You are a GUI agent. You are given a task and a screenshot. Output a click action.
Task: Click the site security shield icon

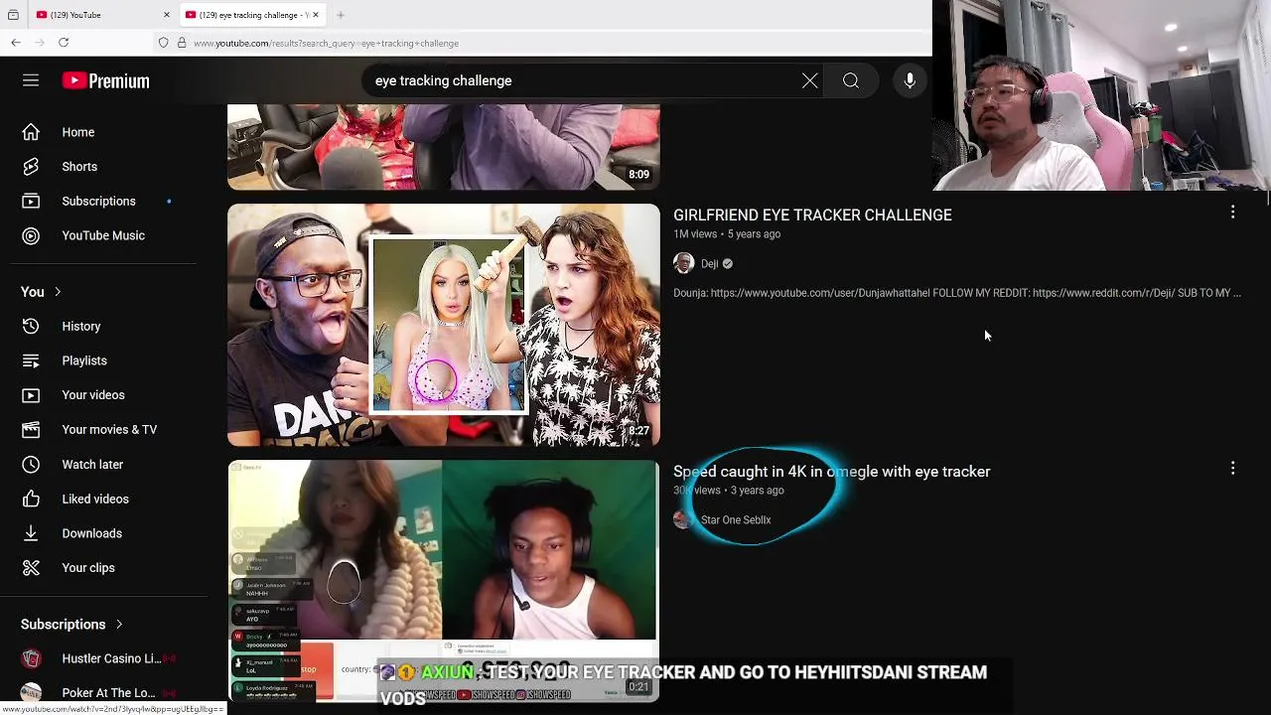(163, 43)
